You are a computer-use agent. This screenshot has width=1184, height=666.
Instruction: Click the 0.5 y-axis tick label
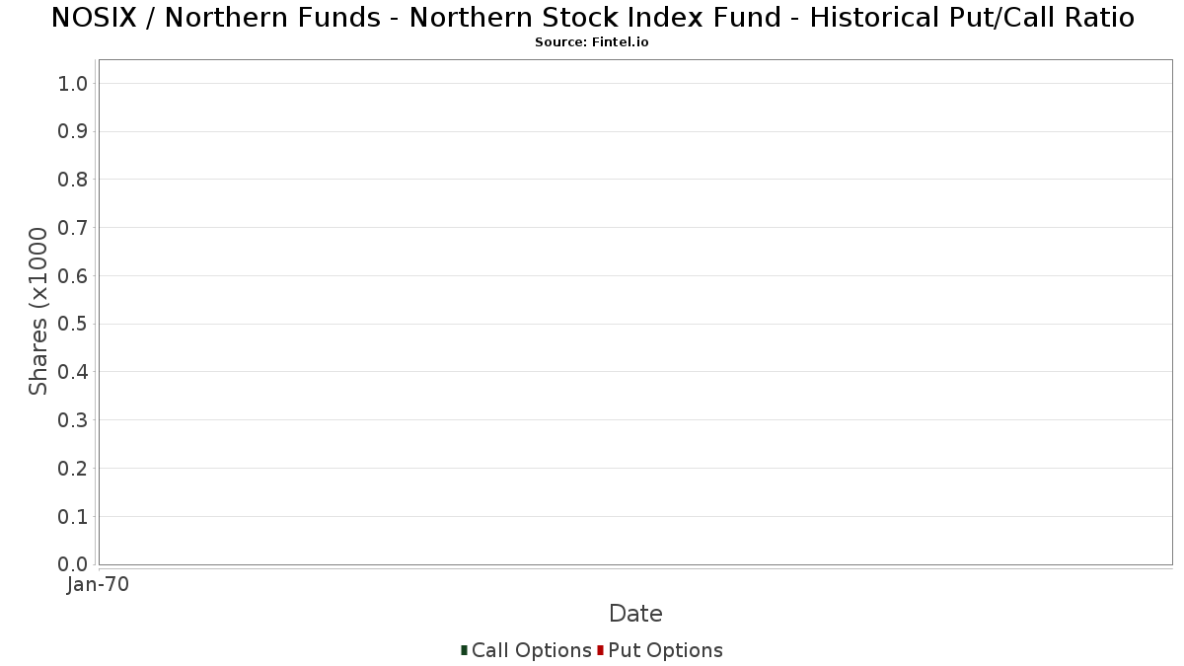click(x=74, y=324)
